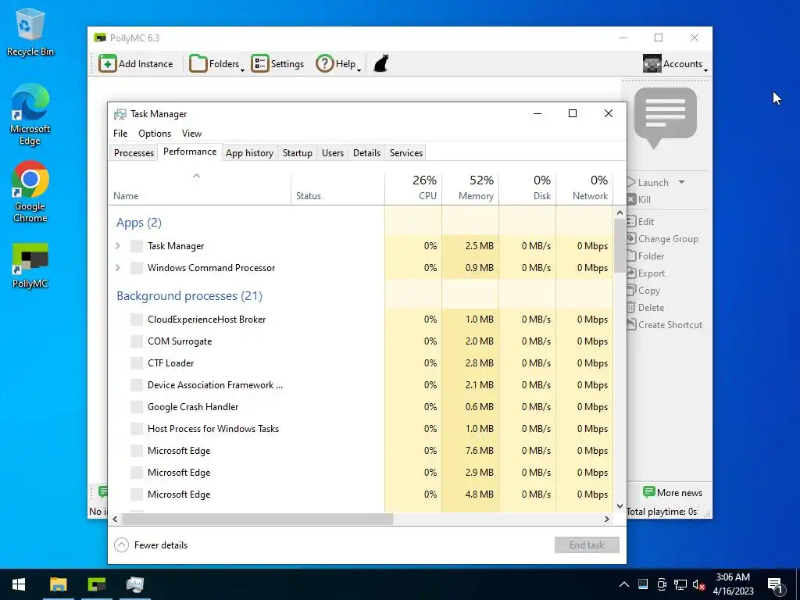The image size is (800, 600).
Task: Click Create Shortcut in PollyMC side panel
Action: (665, 325)
